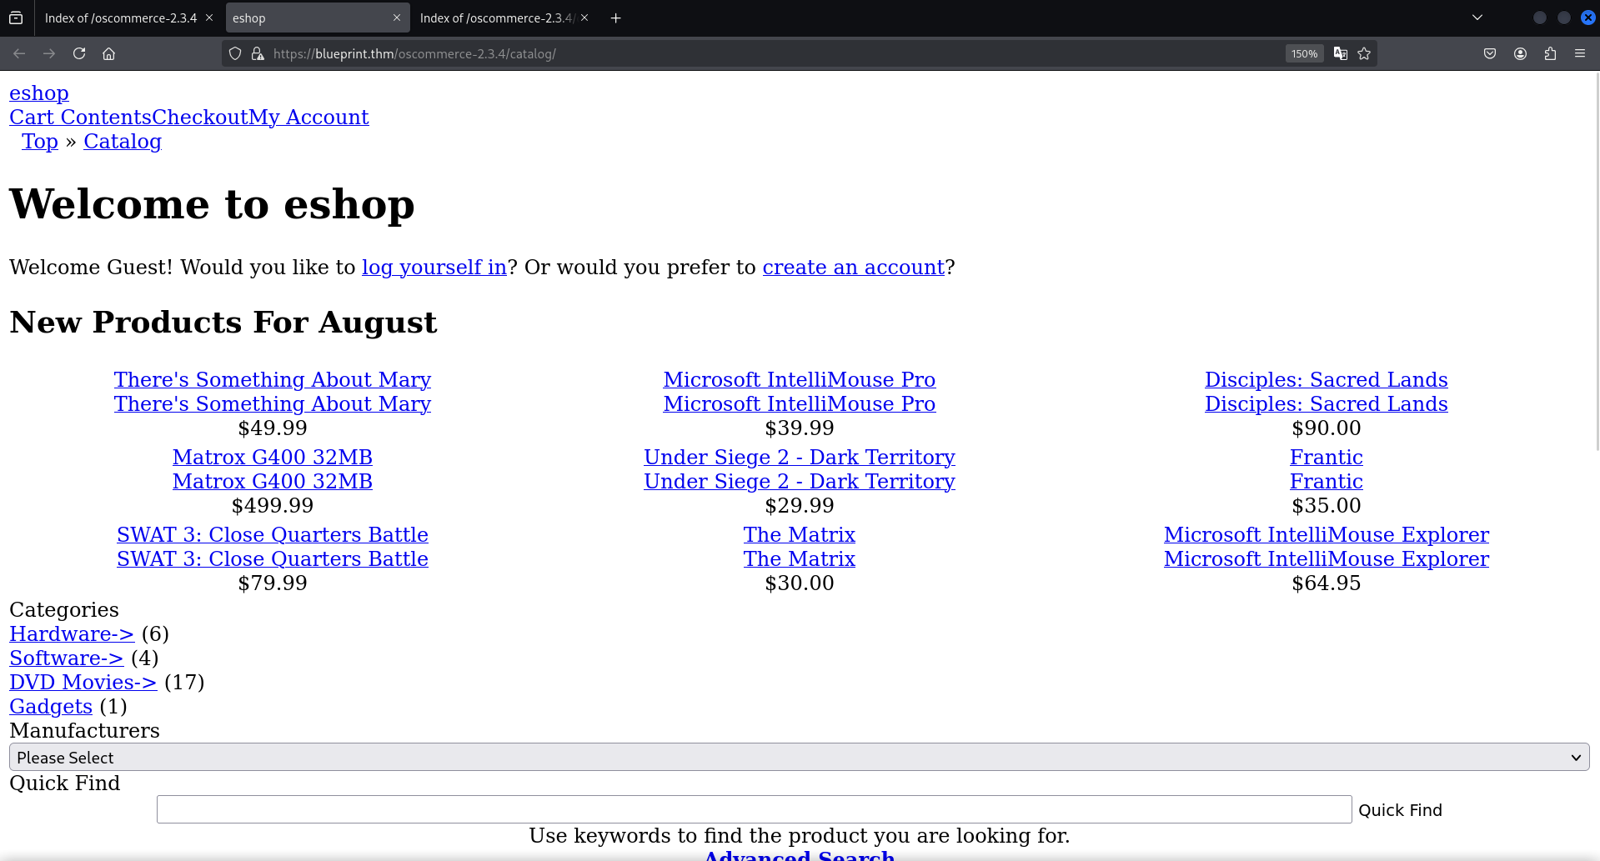Image resolution: width=1600 pixels, height=861 pixels.
Task: Switch to the first Index of /oscommerce-2.3.4 tab
Action: pos(120,18)
